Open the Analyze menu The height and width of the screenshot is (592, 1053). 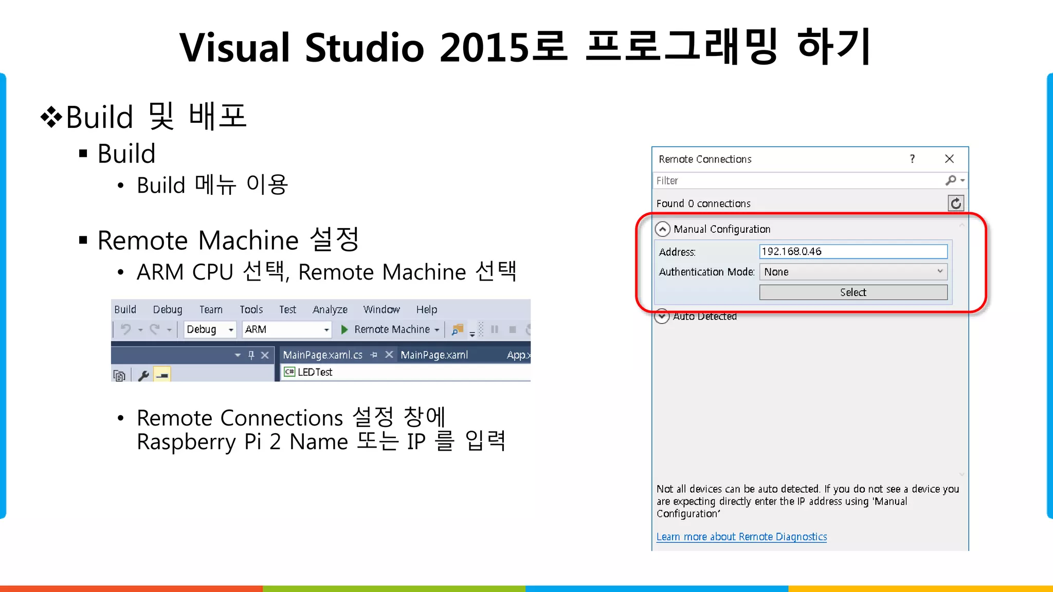click(x=330, y=309)
